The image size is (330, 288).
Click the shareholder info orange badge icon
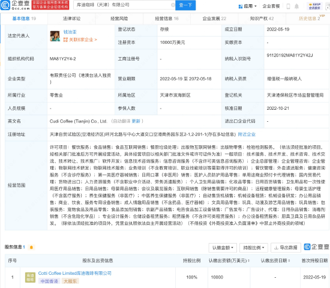pyautogui.click(x=31, y=247)
